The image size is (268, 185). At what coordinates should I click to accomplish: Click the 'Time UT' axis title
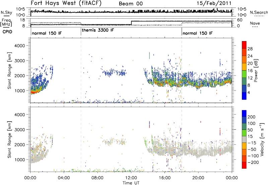131,183
